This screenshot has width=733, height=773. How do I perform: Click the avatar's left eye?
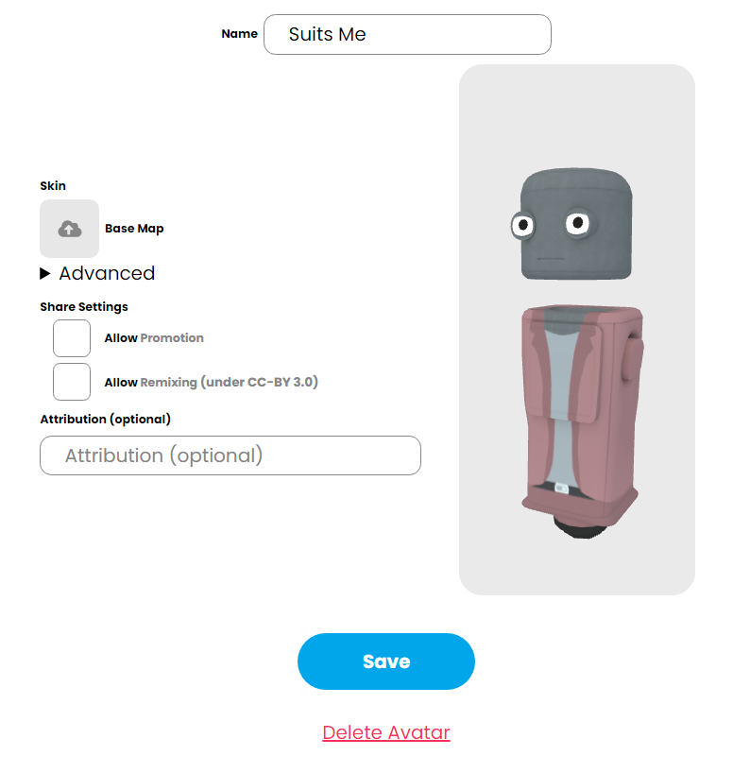coord(522,226)
